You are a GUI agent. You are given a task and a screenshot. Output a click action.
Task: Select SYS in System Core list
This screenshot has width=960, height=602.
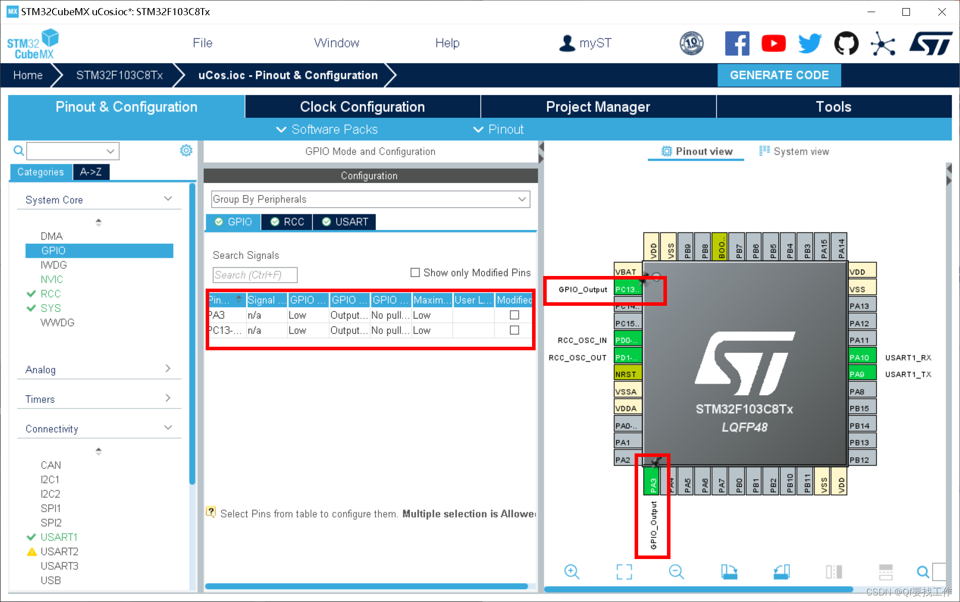click(x=51, y=308)
